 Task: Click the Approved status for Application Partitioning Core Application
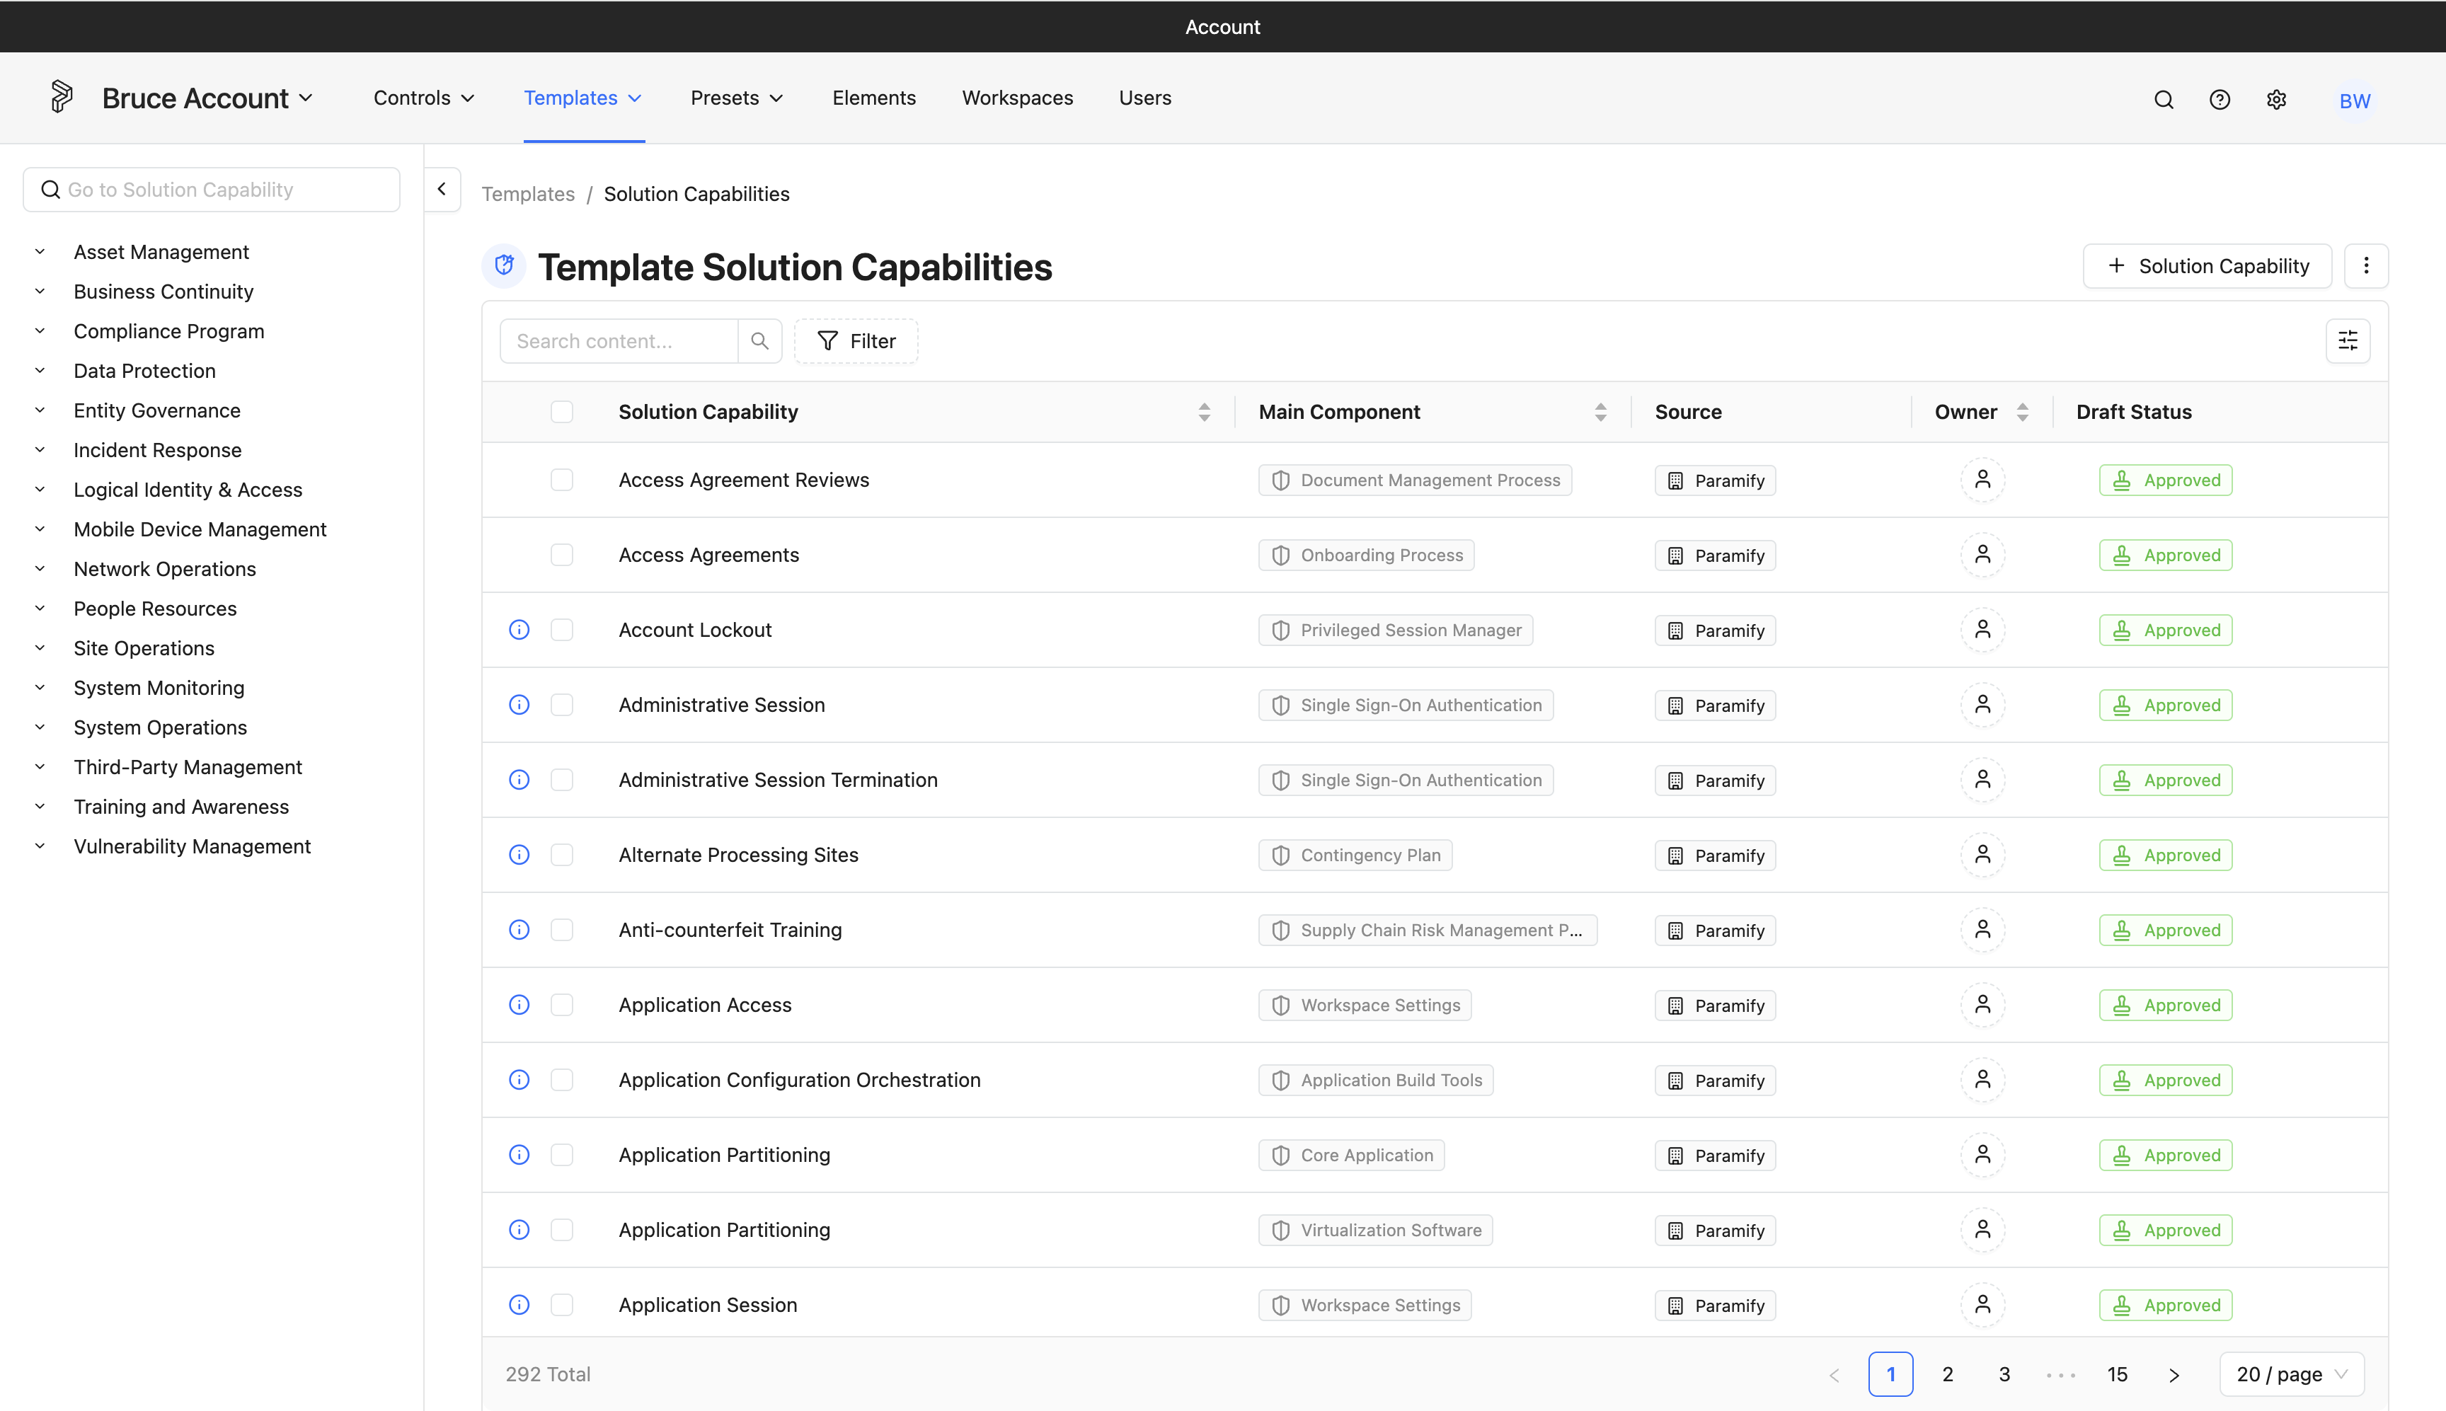click(x=2165, y=1155)
